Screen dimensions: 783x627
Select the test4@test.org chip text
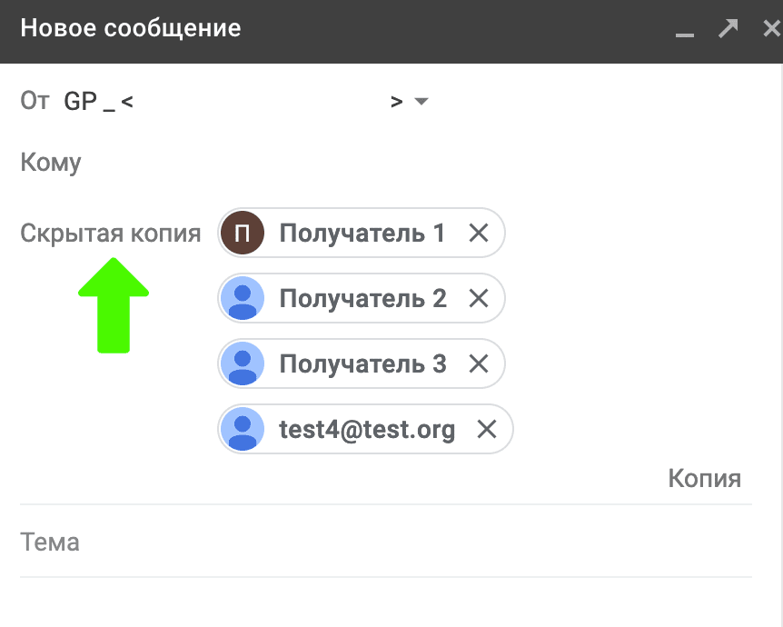coord(367,429)
